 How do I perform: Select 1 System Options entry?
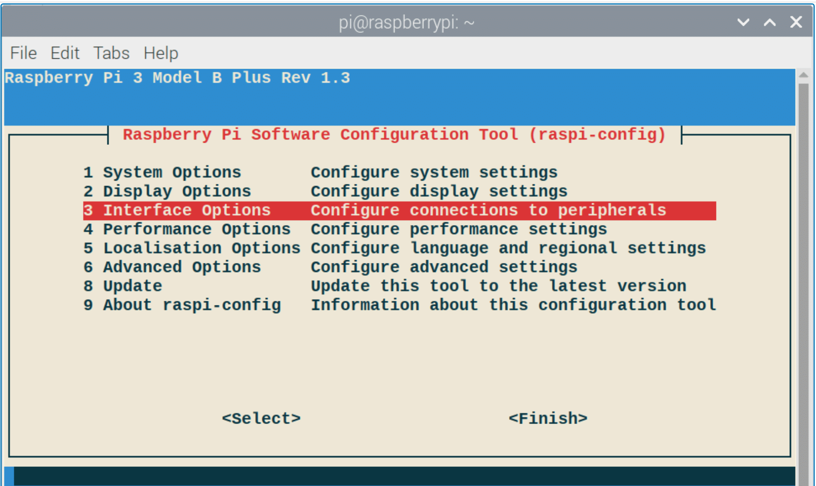pos(400,173)
